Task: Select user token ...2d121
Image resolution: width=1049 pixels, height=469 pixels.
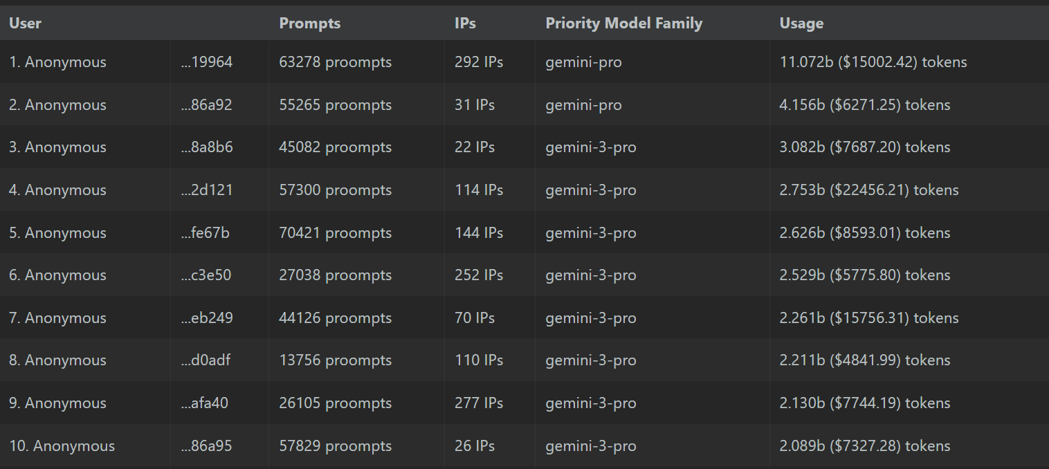Action: pyautogui.click(x=207, y=190)
